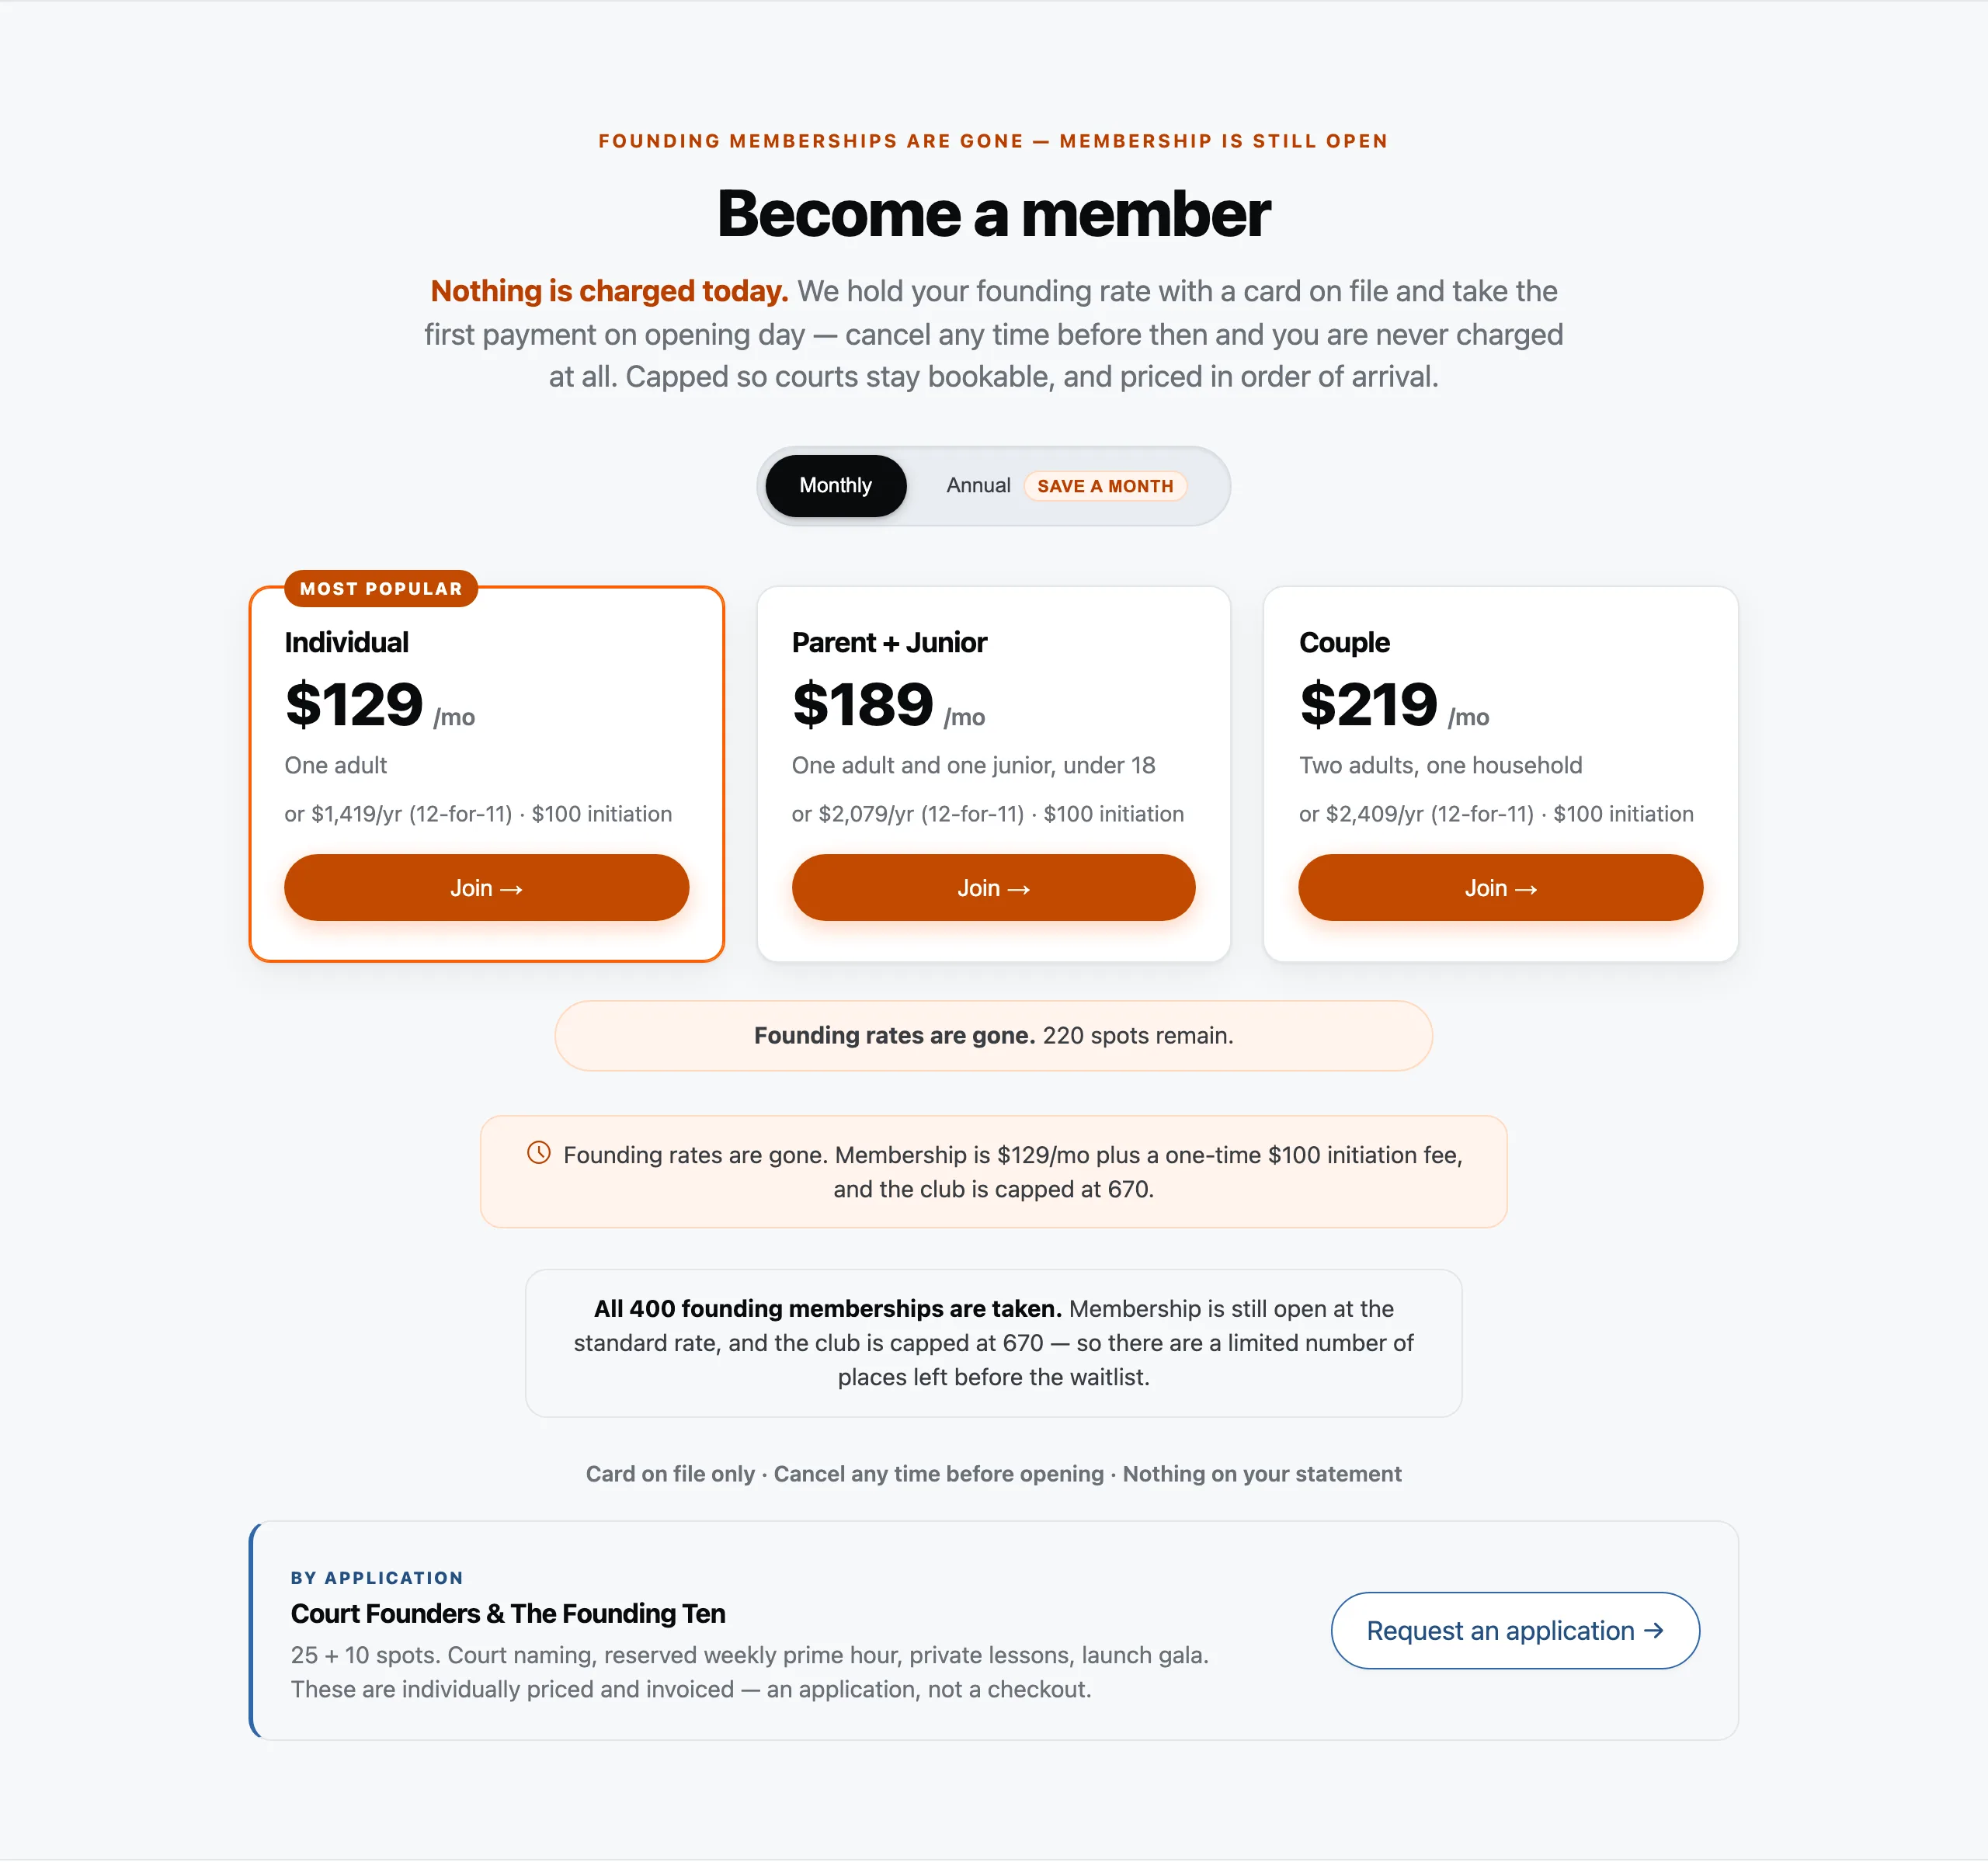Click the arrow in Individual Join button
Image resolution: width=1988 pixels, height=1862 pixels.
coord(511,889)
